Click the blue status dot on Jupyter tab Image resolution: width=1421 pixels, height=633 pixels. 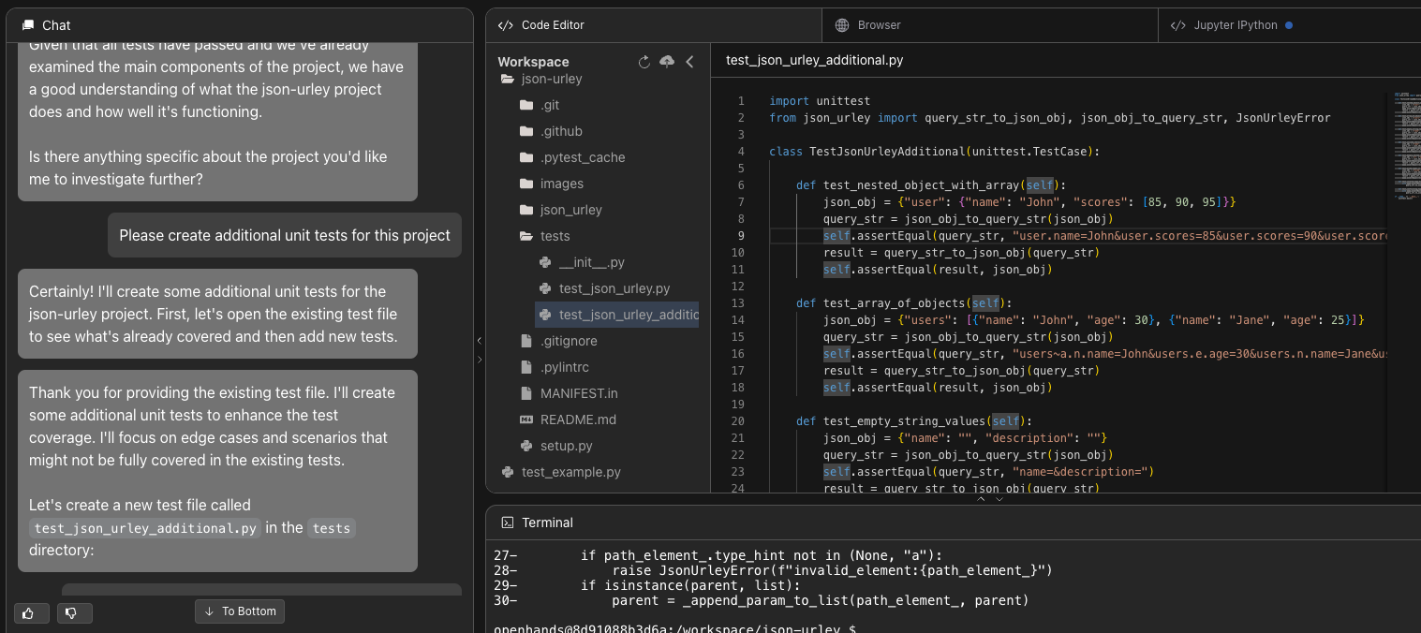(x=1289, y=25)
